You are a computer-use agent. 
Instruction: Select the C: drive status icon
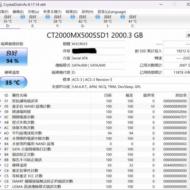coord(123,17)
